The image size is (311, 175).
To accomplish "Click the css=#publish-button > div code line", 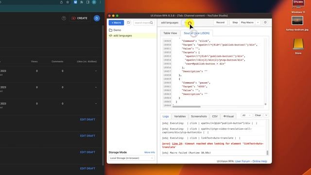I will (205, 64).
